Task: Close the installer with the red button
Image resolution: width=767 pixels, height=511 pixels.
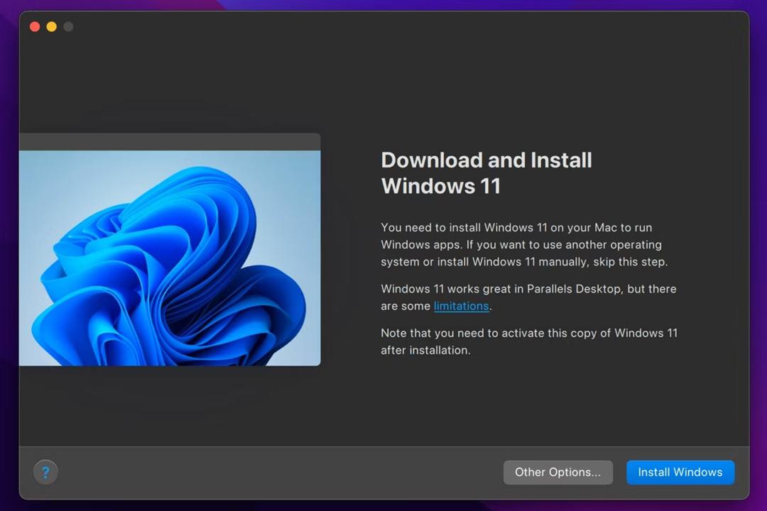Action: pyautogui.click(x=35, y=26)
